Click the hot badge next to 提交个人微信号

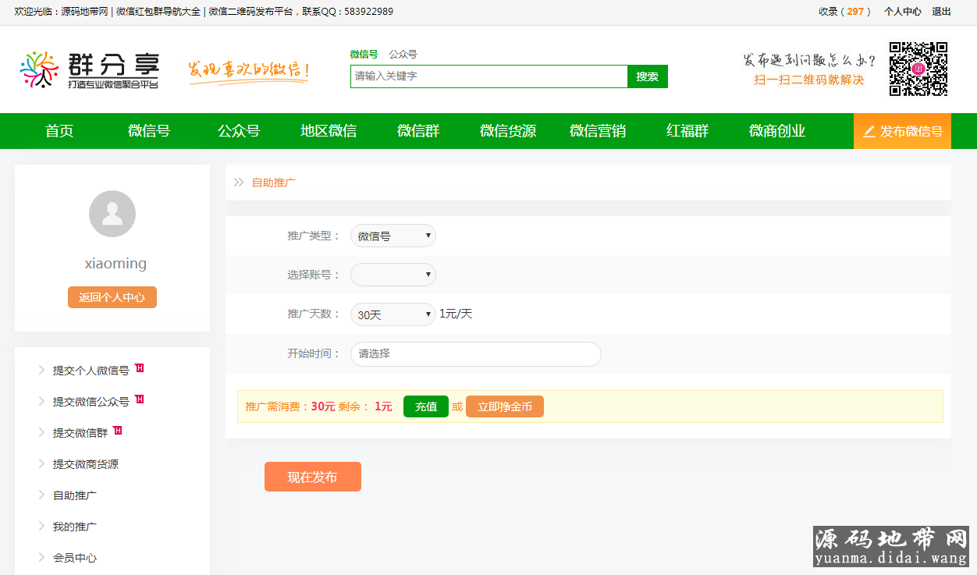coord(140,367)
